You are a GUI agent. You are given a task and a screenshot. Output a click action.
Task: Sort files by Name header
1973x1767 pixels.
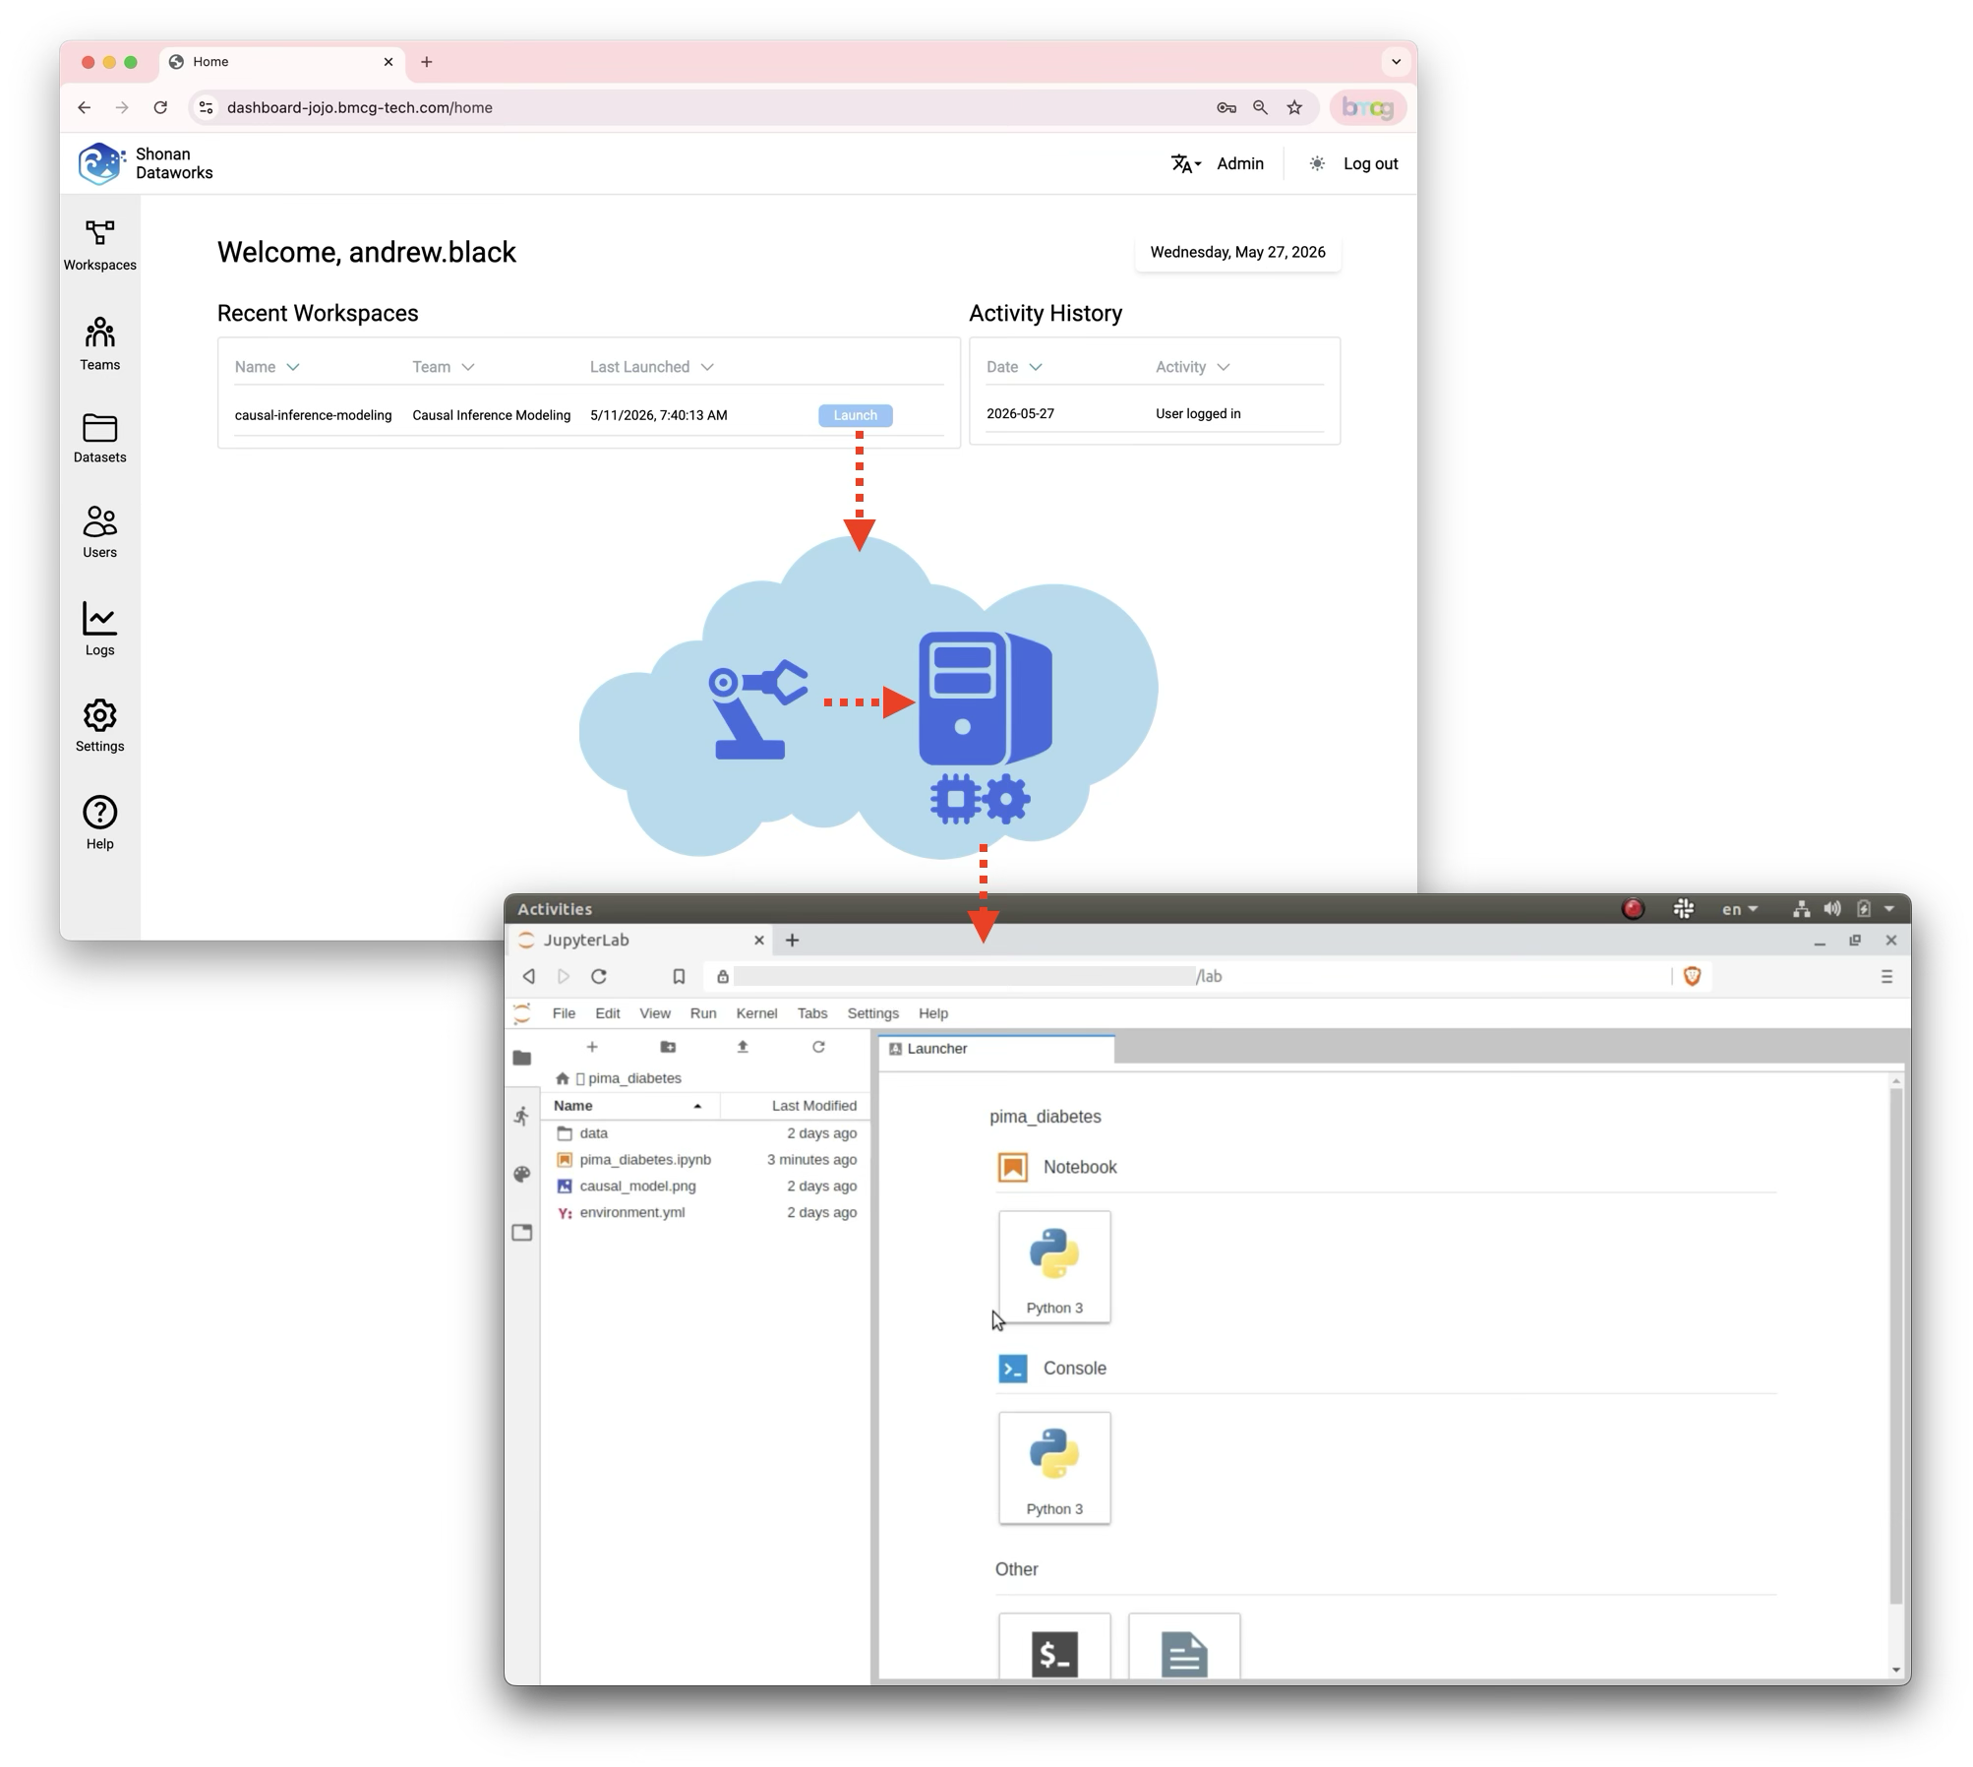click(629, 1106)
